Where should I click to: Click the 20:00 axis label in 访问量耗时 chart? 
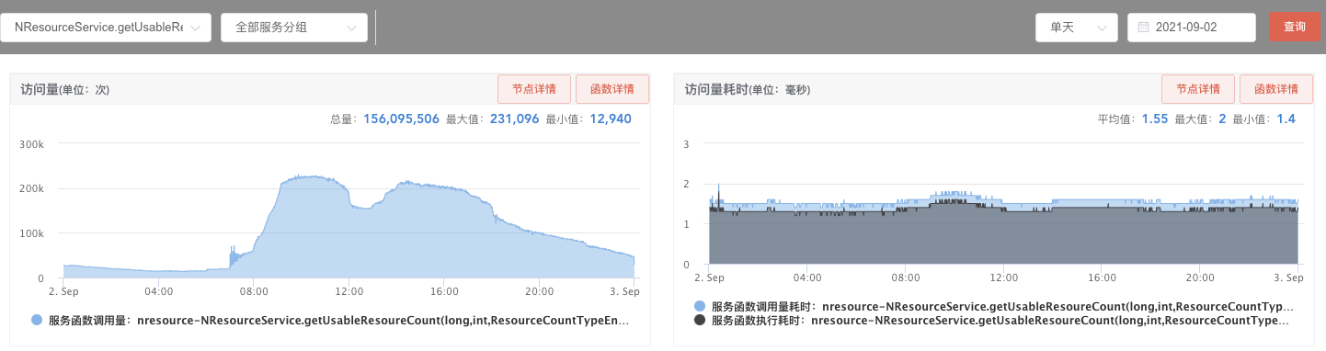(x=1200, y=277)
